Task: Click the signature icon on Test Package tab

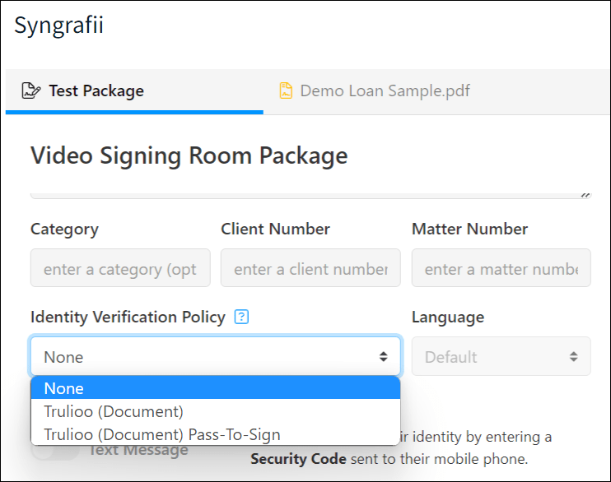Action: (31, 90)
